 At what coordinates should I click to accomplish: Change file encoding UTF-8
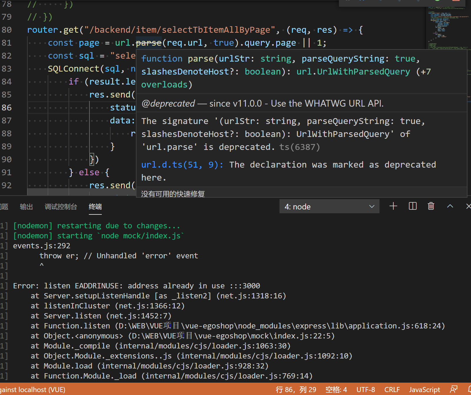coord(366,390)
